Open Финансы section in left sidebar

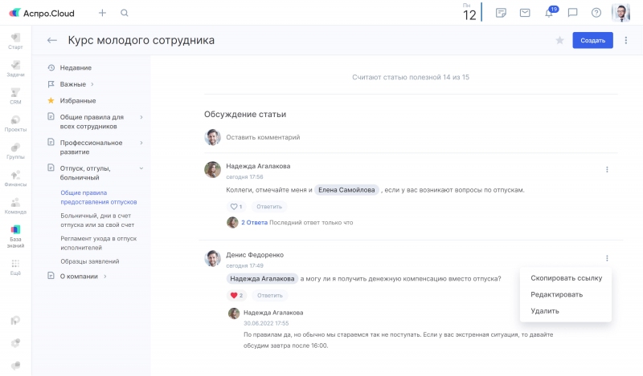[15, 178]
